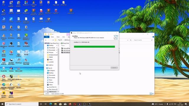Select Desktop under Quick access
The width and height of the screenshot is (189, 106).
coord(51,45)
